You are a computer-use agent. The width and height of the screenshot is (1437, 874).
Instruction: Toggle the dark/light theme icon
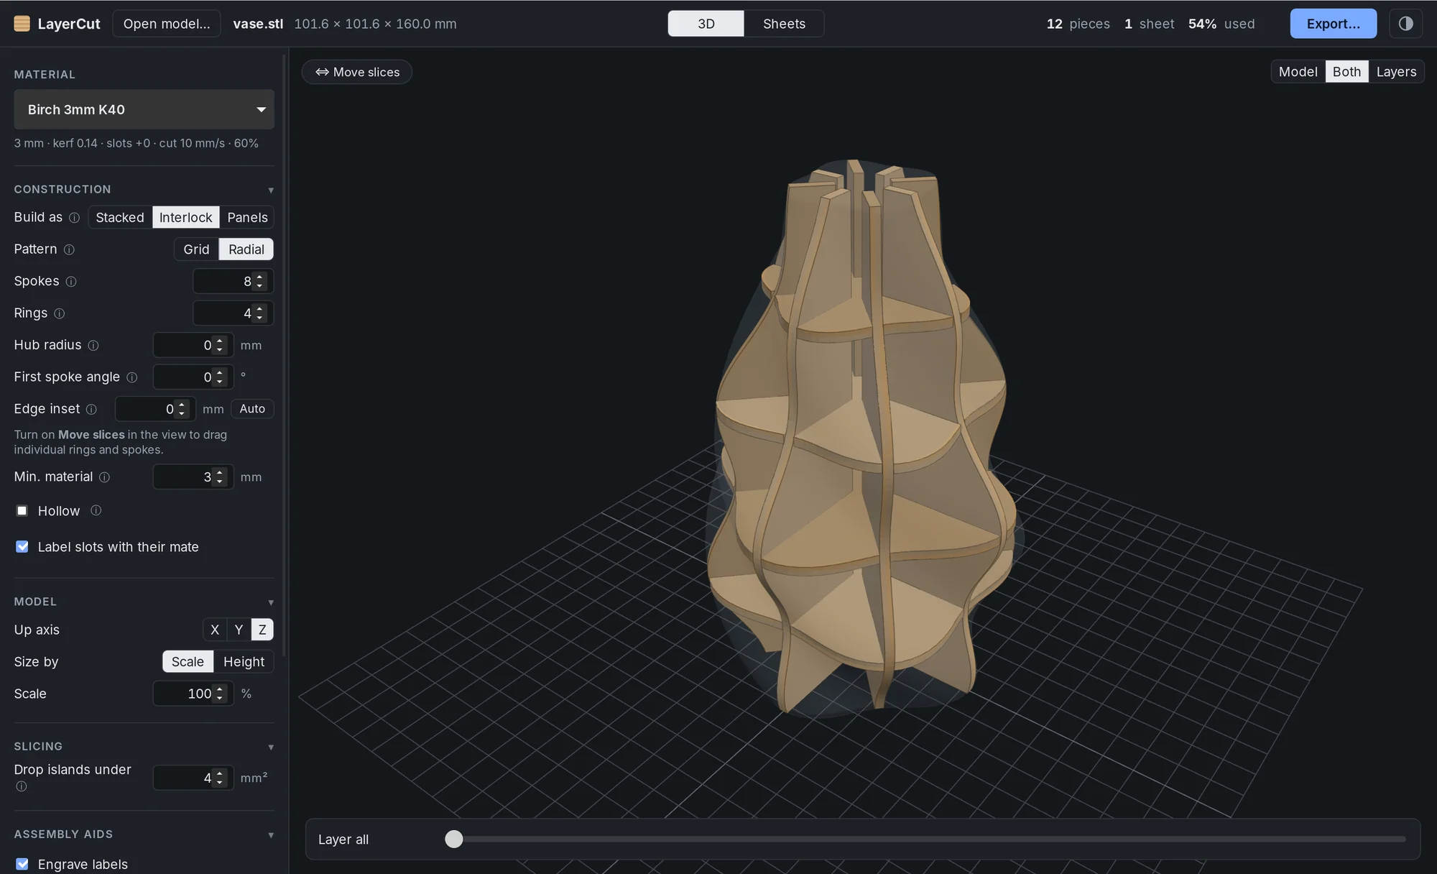tap(1406, 24)
